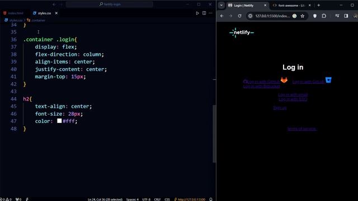This screenshot has width=358, height=201.
Task: Click the blue Bitbucket icon
Action: tap(328, 80)
